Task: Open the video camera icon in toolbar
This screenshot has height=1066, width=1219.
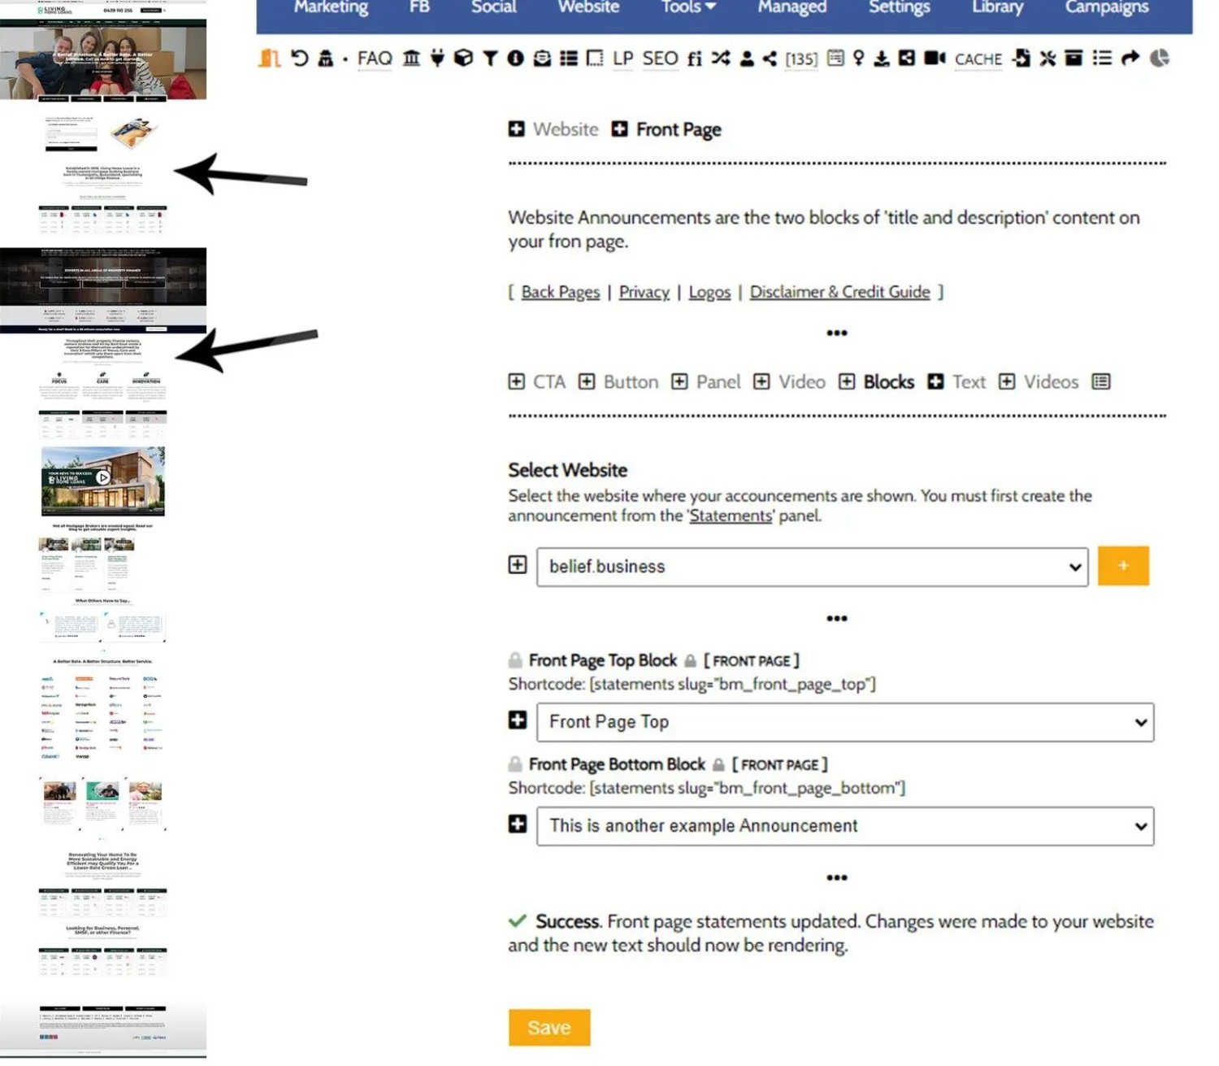Action: [x=935, y=59]
